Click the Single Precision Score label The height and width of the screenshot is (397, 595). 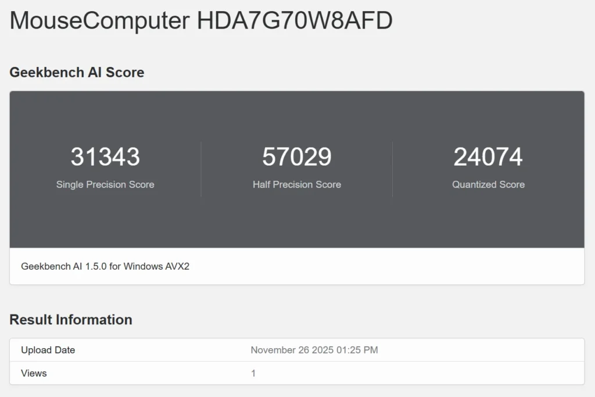point(105,185)
